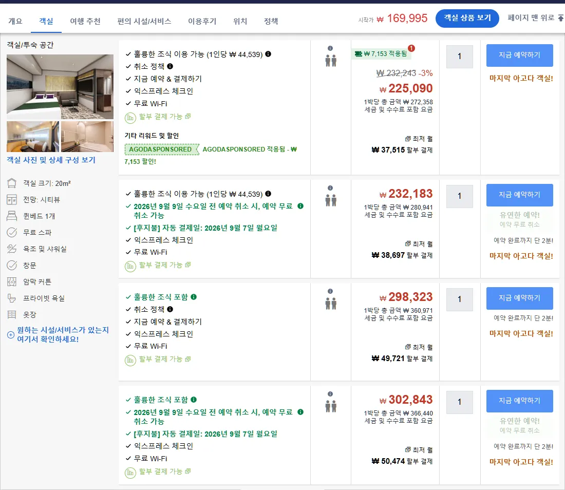Image resolution: width=565 pixels, height=490 pixels.
Task: Click the ₩169,995 starting price
Action: coord(402,18)
